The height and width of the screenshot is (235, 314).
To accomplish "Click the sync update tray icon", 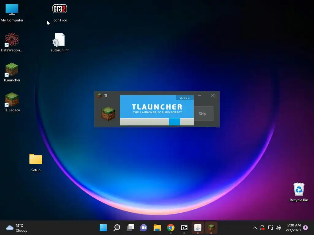I will 262,228.
